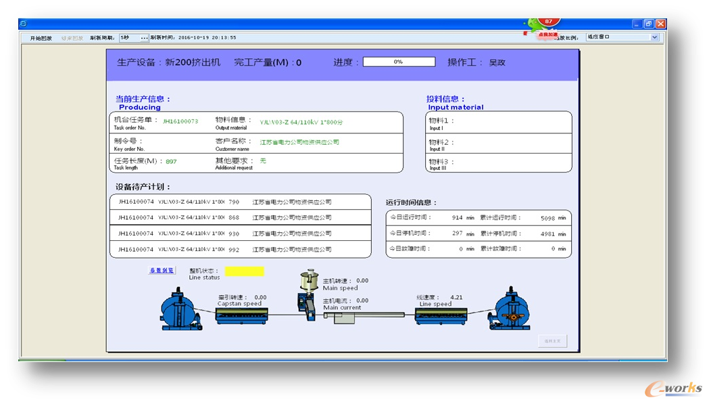Open the 参数浏览 parameter browse link
The width and height of the screenshot is (709, 404).
click(162, 271)
